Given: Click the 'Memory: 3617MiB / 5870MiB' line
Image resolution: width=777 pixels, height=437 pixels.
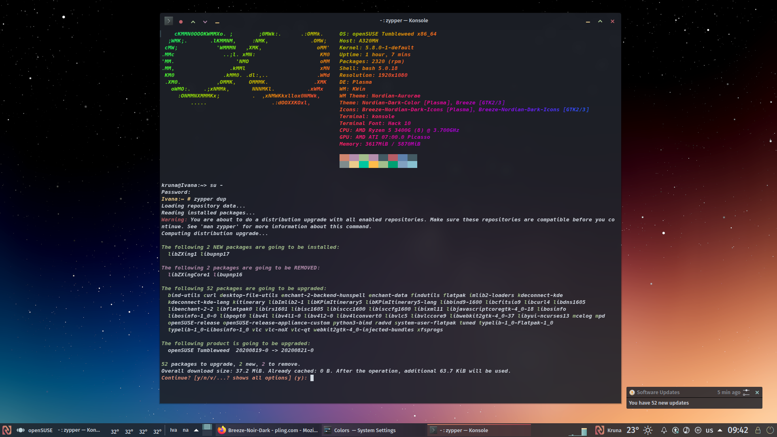Looking at the screenshot, I should click(380, 144).
